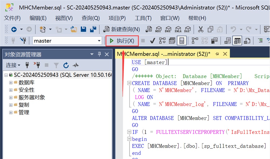The height and width of the screenshot is (159, 270).
Task: Click the 执行(X) execute button
Action: tap(122, 41)
